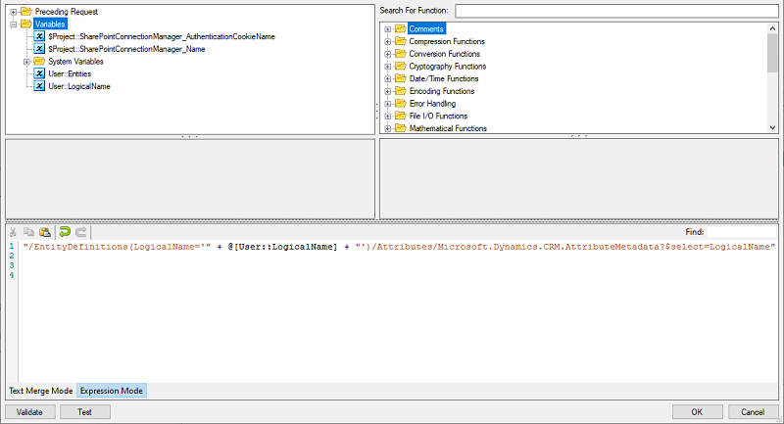Select the SharePointConnectionManager_Name variable icon
Image resolution: width=784 pixels, height=424 pixels.
[x=39, y=48]
